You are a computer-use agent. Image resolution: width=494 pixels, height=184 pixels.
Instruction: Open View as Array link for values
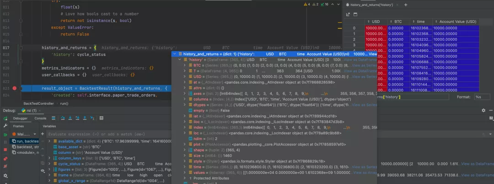pyautogui.click(x=365, y=173)
